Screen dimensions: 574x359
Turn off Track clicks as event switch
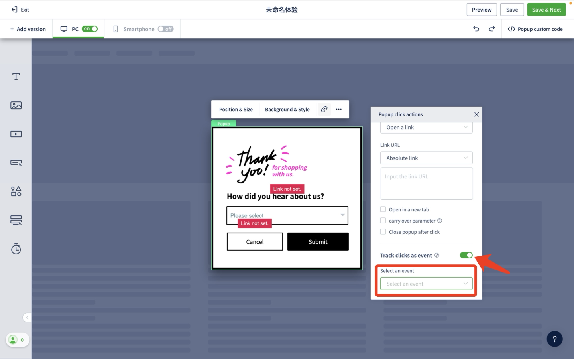point(466,255)
